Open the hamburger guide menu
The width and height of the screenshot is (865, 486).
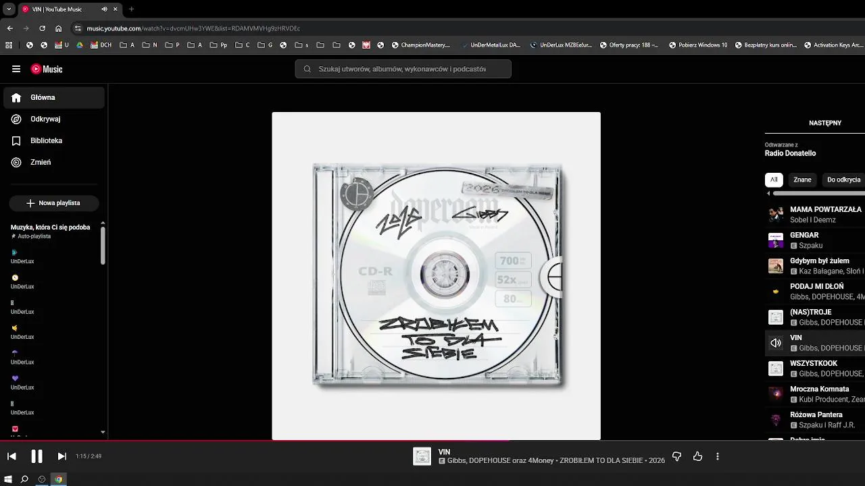[x=16, y=69]
